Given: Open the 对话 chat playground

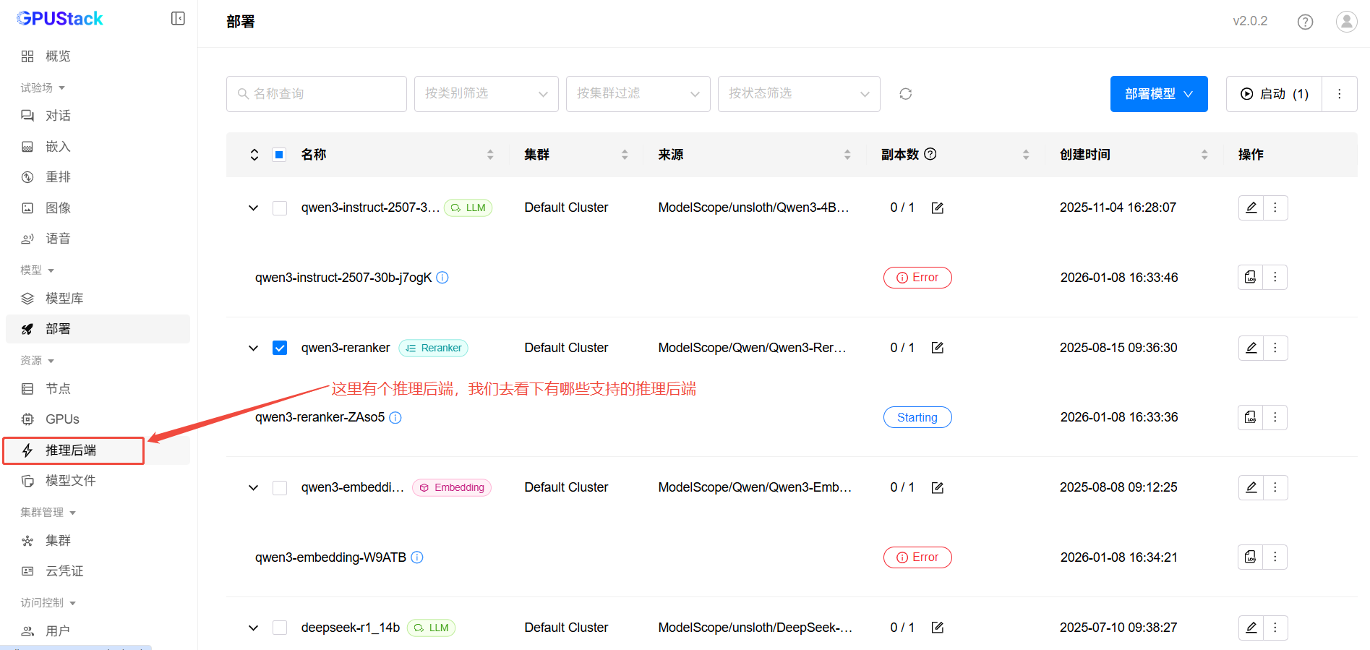Looking at the screenshot, I should tap(98, 116).
